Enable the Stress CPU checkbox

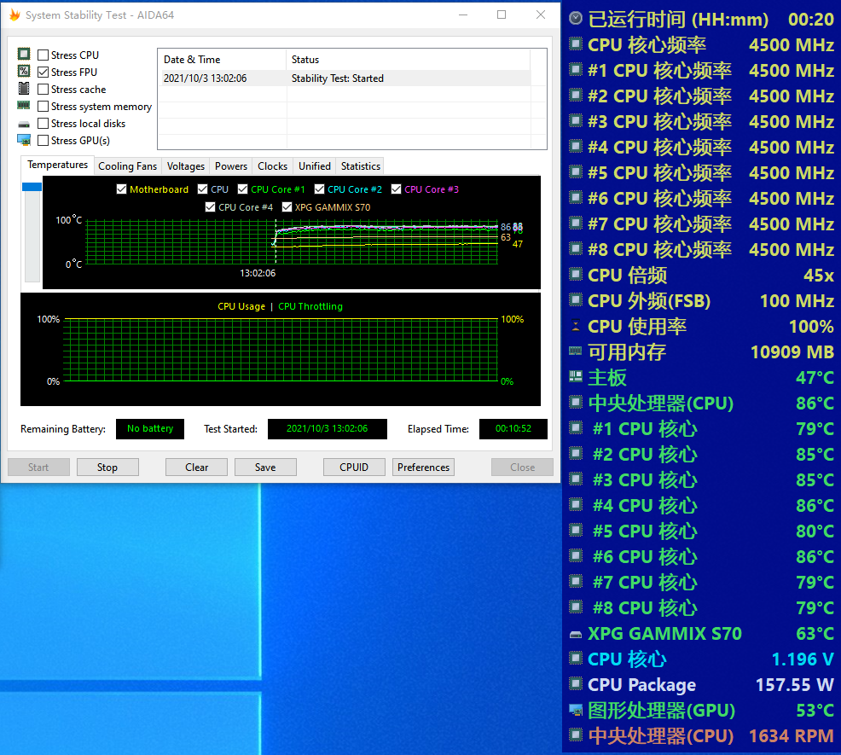43,55
